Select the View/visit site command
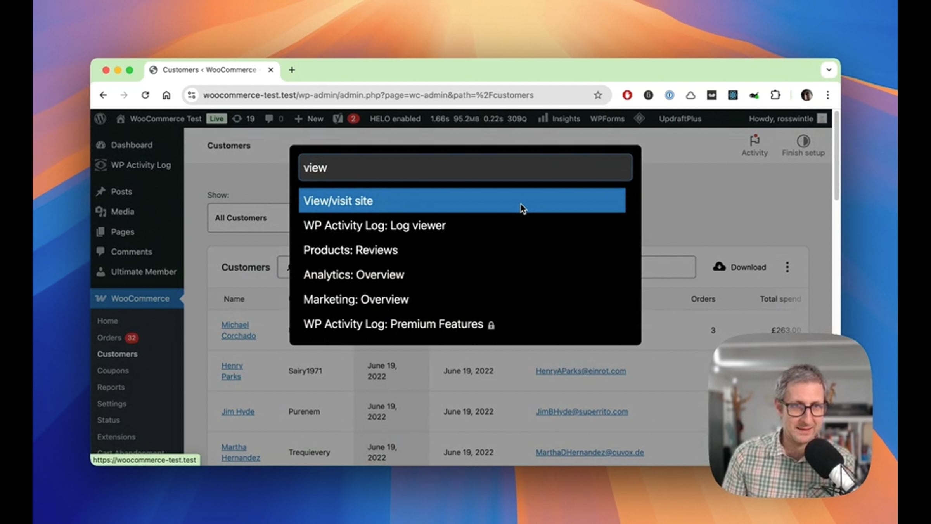The width and height of the screenshot is (931, 524). [462, 201]
